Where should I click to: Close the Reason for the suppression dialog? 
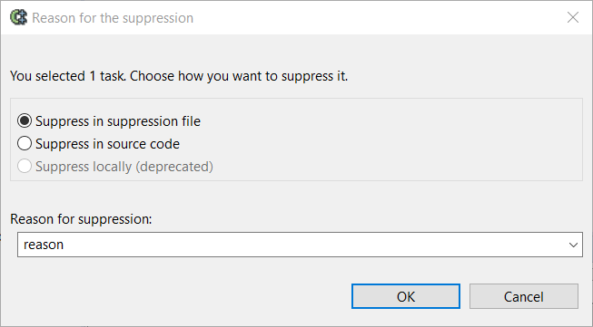coord(573,17)
